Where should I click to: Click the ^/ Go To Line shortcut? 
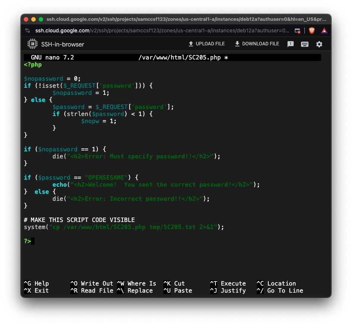[280, 290]
